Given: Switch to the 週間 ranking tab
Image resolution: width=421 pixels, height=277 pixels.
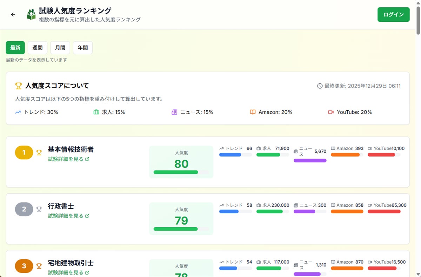Looking at the screenshot, I should (x=38, y=48).
